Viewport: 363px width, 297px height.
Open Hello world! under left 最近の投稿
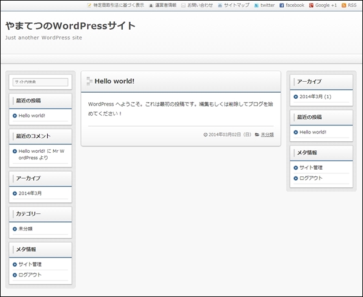tap(31, 115)
